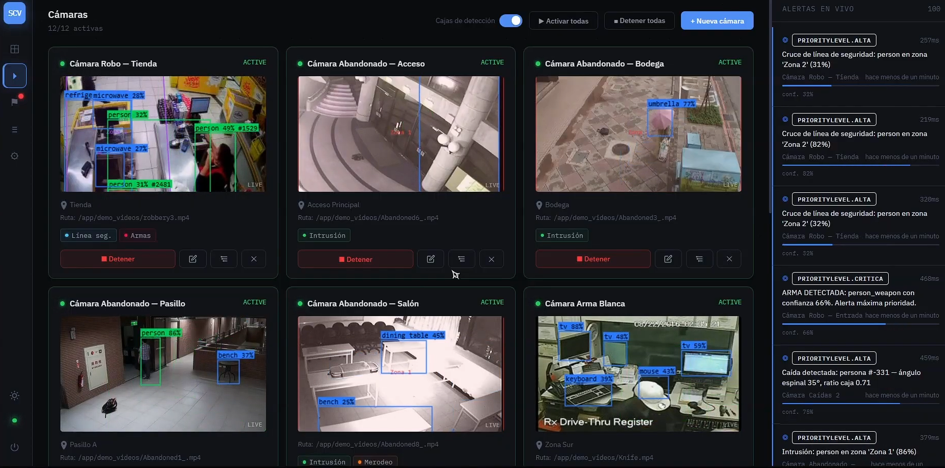This screenshot has height=468, width=945.
Task: Edit Cámara Abandonado — Acceso
Action: (431, 259)
